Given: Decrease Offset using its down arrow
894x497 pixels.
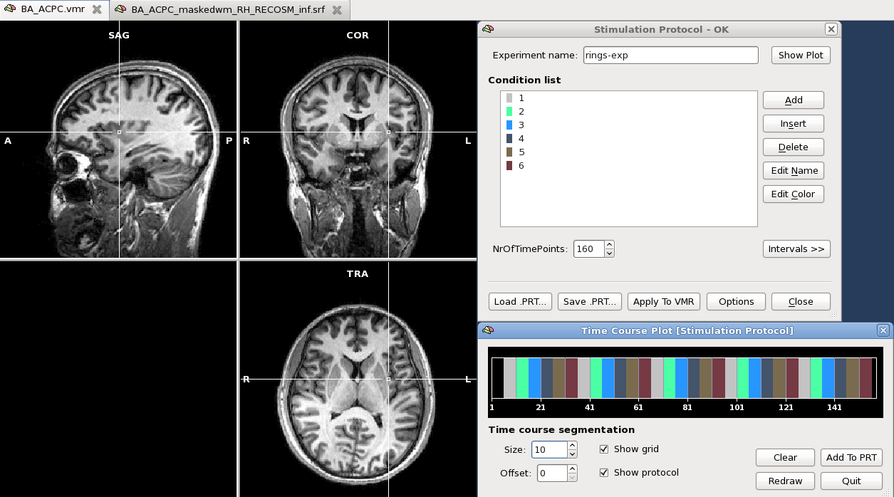Looking at the screenshot, I should pos(571,476).
